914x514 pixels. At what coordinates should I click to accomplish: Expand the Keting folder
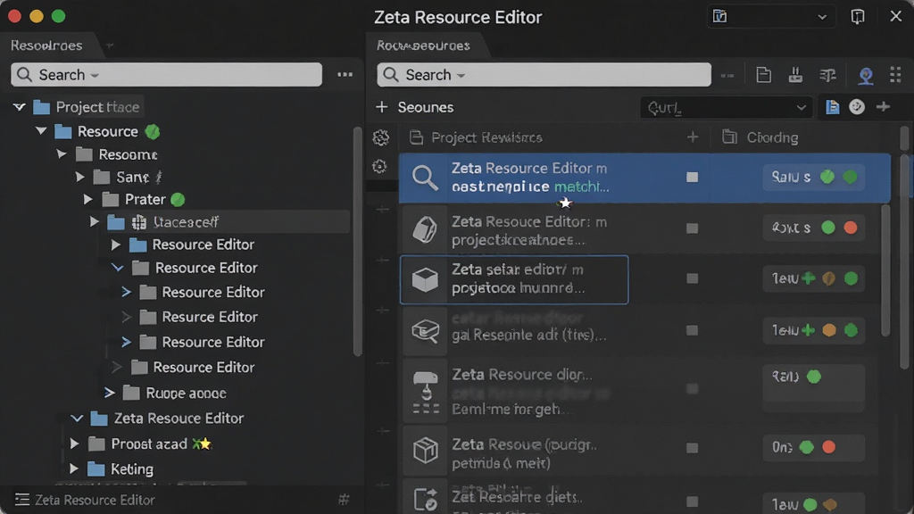[74, 468]
